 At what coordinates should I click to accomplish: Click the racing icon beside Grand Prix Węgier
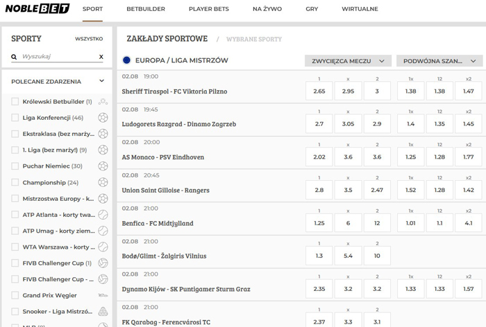103,295
